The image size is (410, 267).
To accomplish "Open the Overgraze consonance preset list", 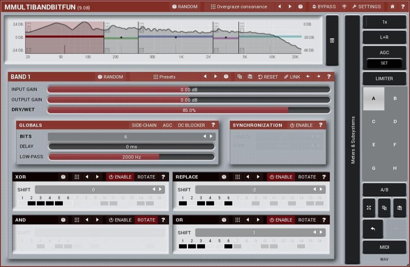I will [239, 7].
